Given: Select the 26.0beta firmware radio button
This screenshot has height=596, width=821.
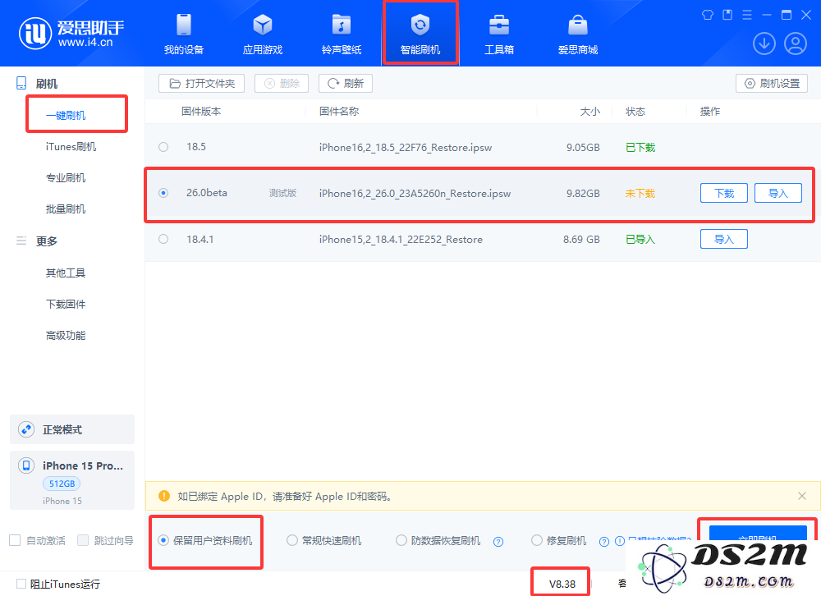Looking at the screenshot, I should 163,193.
